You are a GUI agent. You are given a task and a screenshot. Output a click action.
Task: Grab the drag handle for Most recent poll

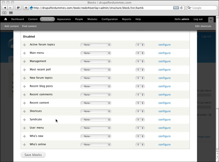tap(25, 70)
